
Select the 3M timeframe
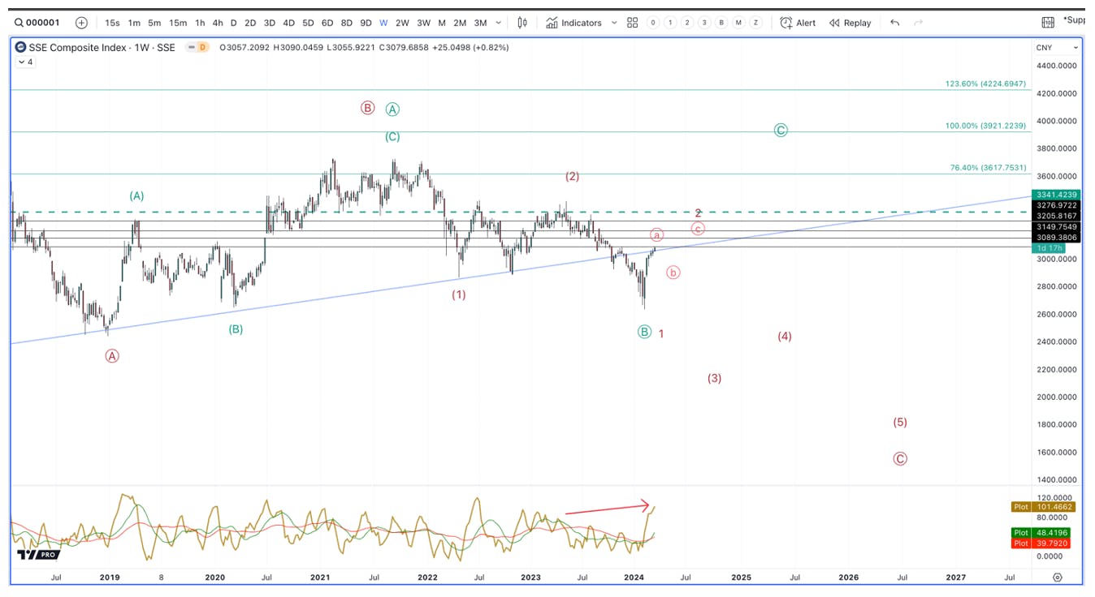[480, 23]
